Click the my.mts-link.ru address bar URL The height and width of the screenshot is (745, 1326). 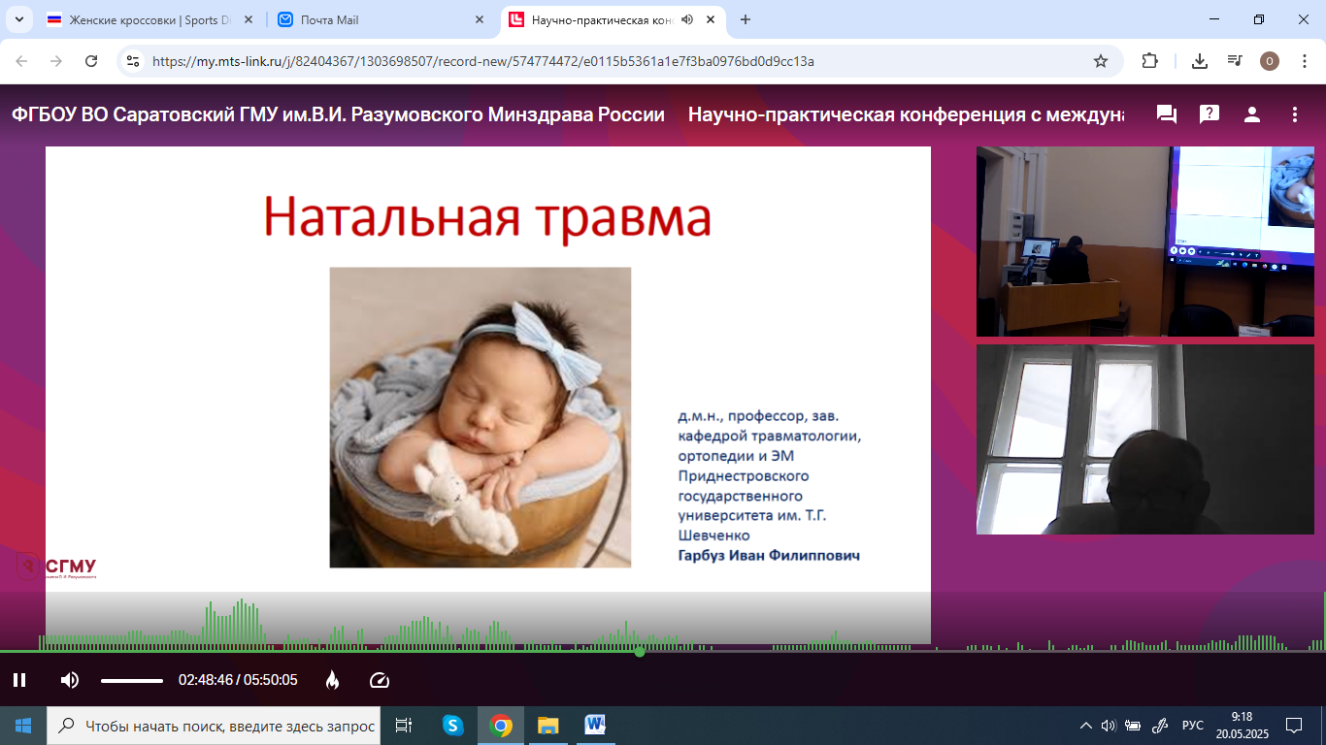tap(483, 61)
